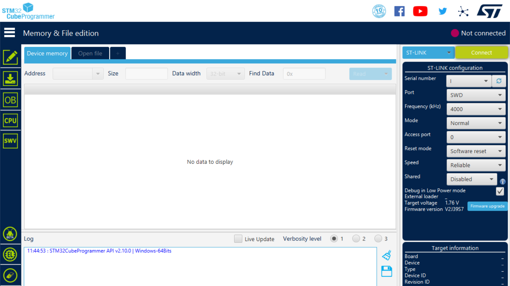Viewport: 510px width, 286px height.
Task: Open the Data width 32-bit dropdown
Action: coord(226,74)
